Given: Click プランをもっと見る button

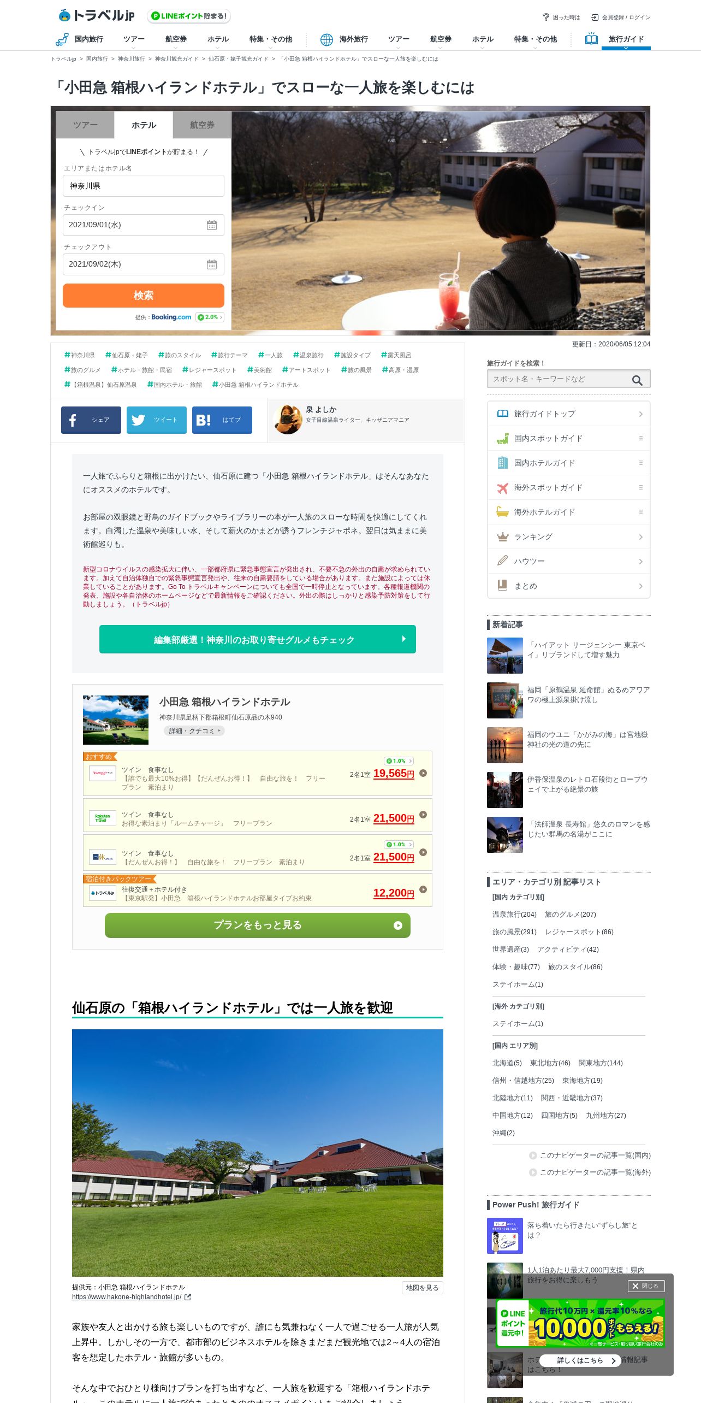Looking at the screenshot, I should coord(258,925).
